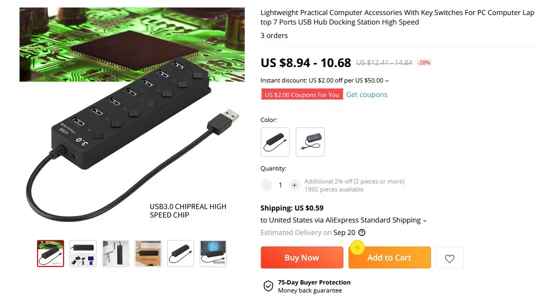Select fifth thumbnail of hub on white
The width and height of the screenshot is (543, 300).
pos(181,253)
